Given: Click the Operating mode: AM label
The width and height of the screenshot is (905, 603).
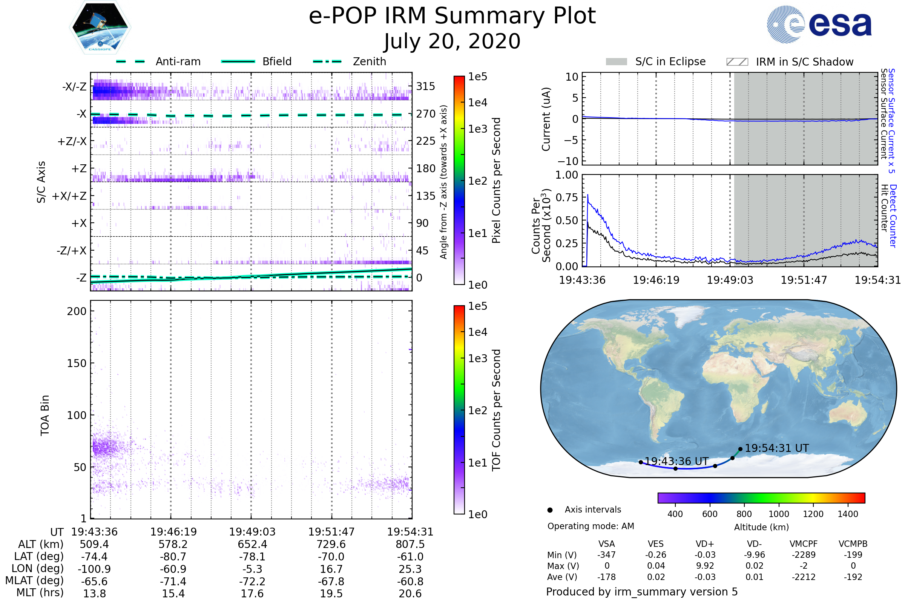Looking at the screenshot, I should (591, 526).
